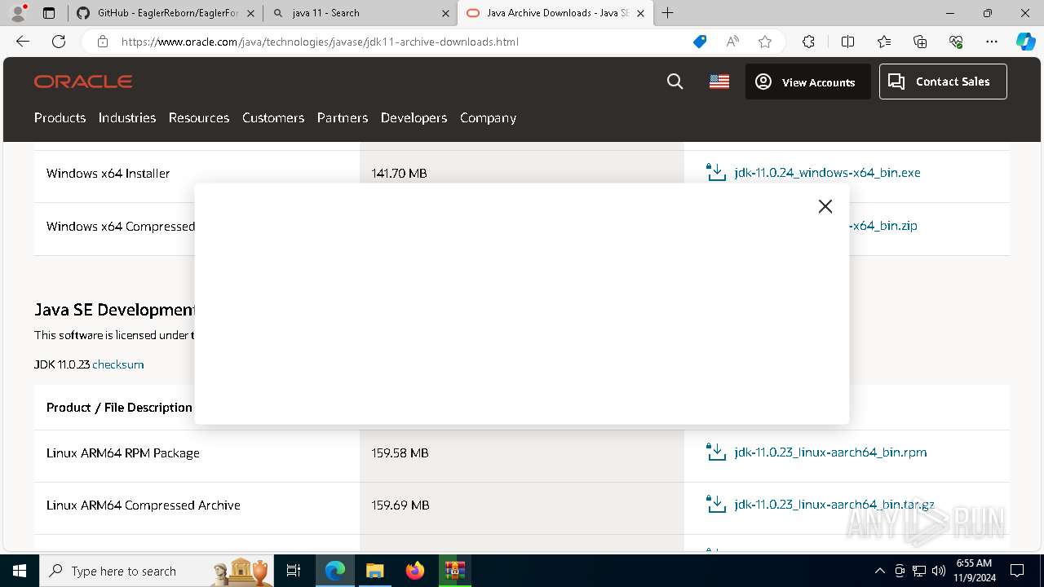The width and height of the screenshot is (1044, 587).
Task: Launch Firefox from taskbar
Action: coord(415,571)
